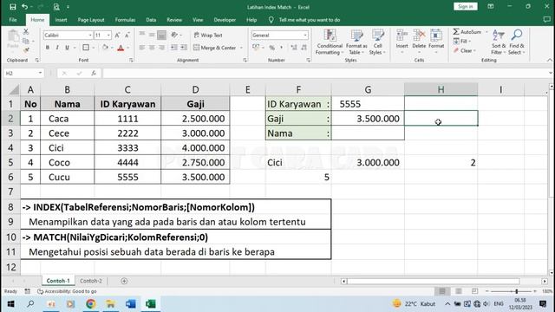This screenshot has width=555, height=312.
Task: Select cell D4 with 4.000.000
Action: coord(195,148)
